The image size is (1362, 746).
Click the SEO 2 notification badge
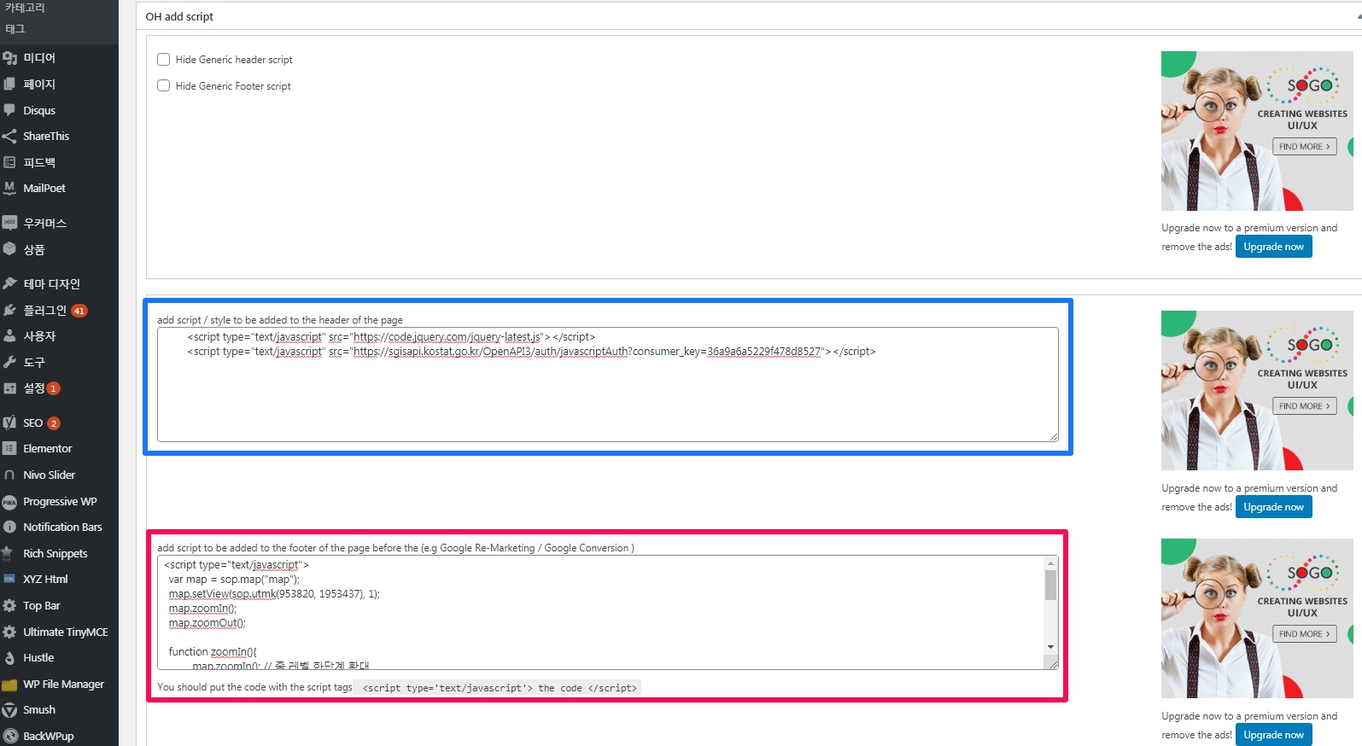click(x=53, y=423)
